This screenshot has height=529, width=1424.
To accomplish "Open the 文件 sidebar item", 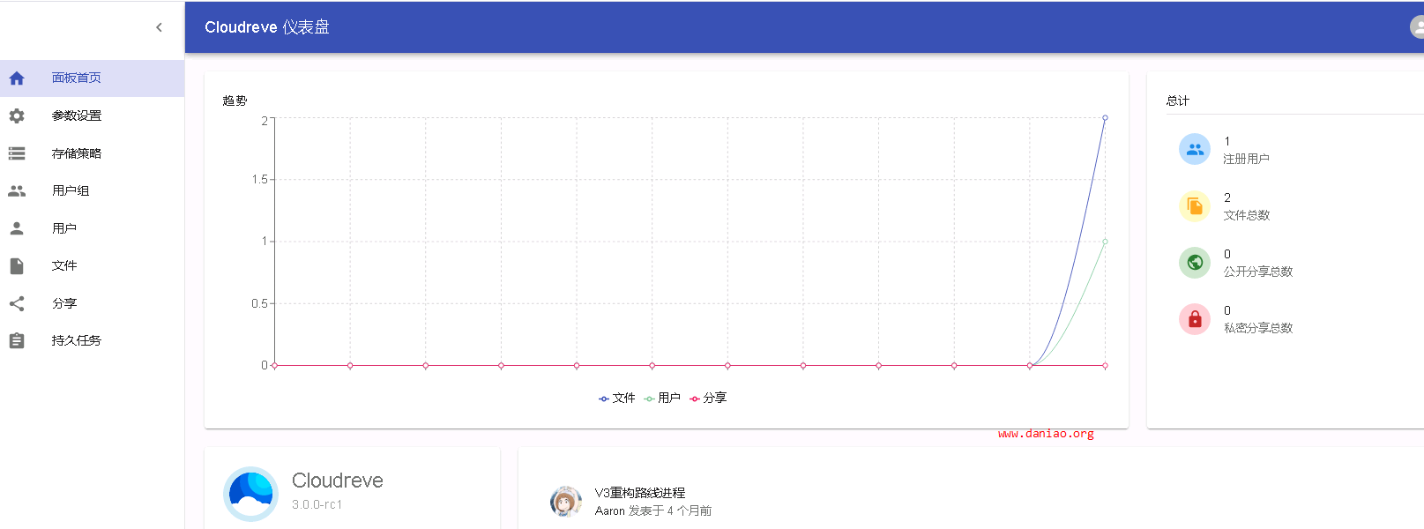I will [92, 265].
